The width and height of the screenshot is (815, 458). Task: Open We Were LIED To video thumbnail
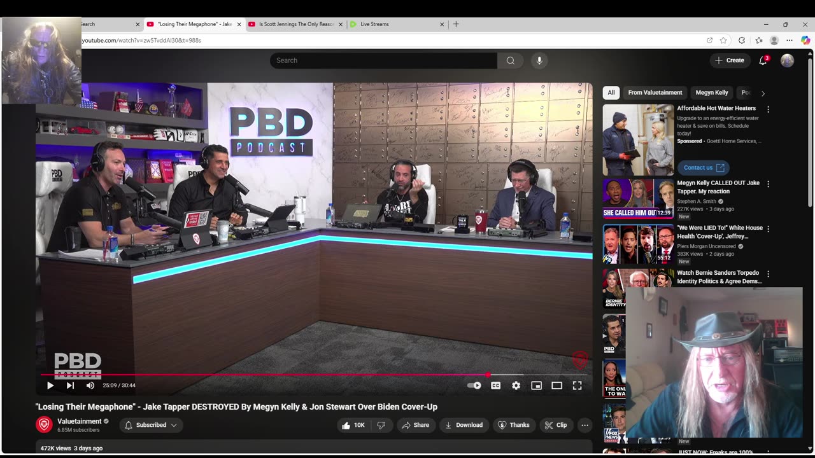pyautogui.click(x=638, y=244)
